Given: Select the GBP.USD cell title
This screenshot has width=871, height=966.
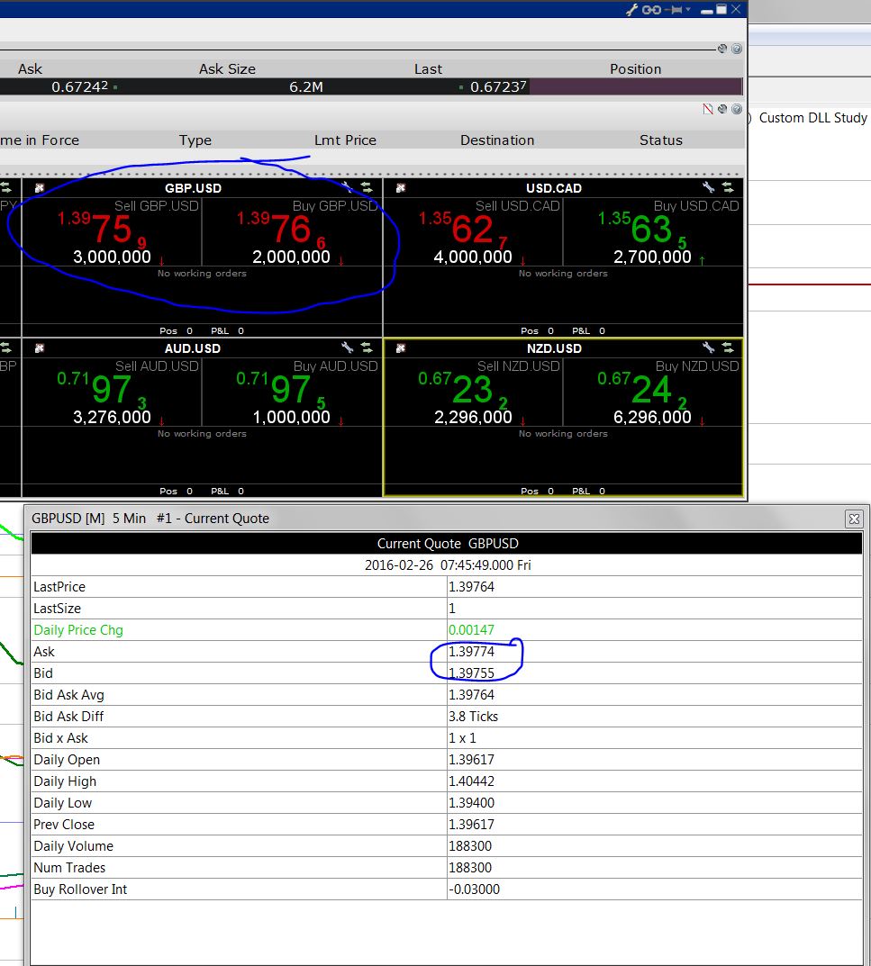Looking at the screenshot, I should coord(193,188).
